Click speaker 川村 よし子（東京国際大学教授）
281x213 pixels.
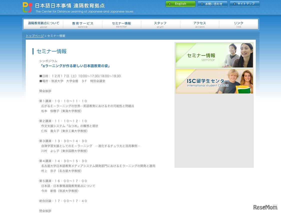[64, 151]
